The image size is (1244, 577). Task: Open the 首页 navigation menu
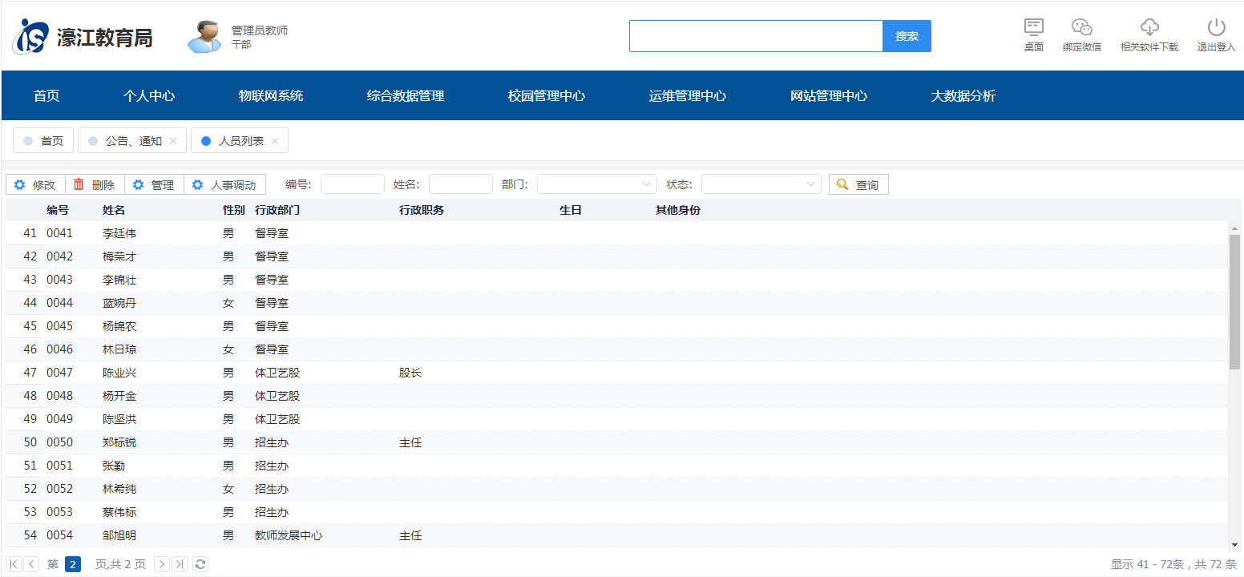click(x=46, y=96)
